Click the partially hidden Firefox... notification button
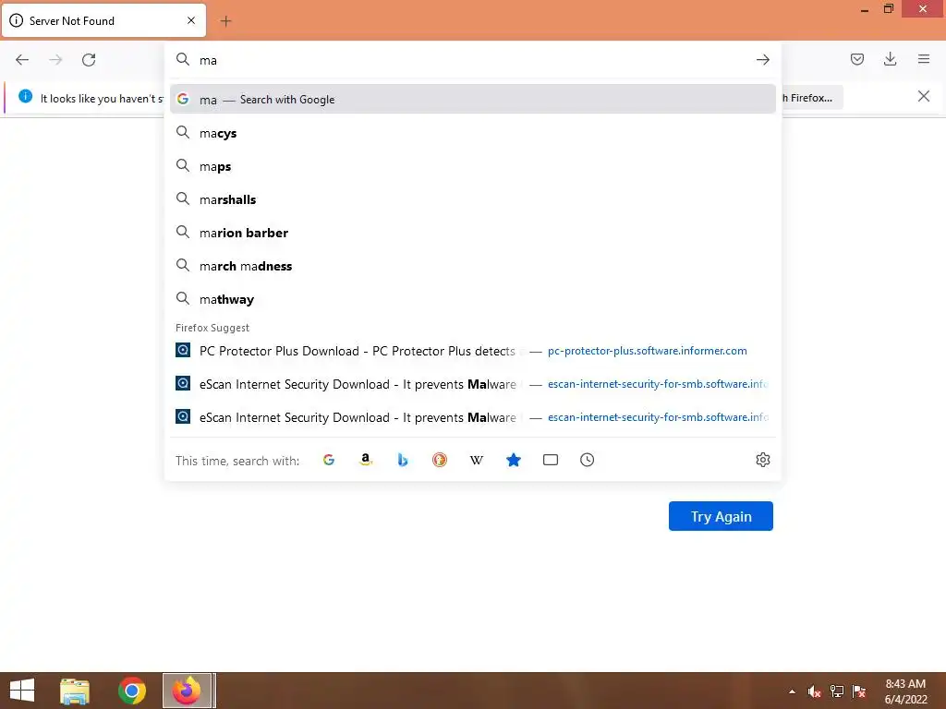Image resolution: width=946 pixels, height=709 pixels. (x=811, y=98)
